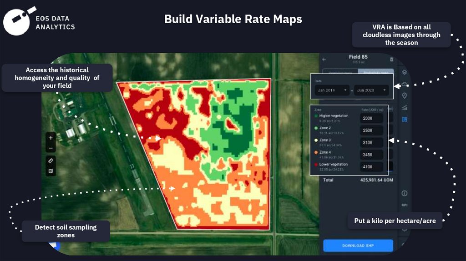Select the ruler measure tool
466x261 pixels.
tap(51, 161)
